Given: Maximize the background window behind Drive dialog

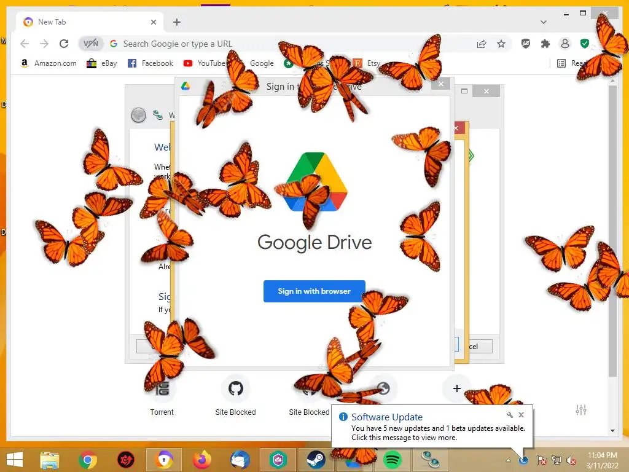Looking at the screenshot, I should coord(464,91).
